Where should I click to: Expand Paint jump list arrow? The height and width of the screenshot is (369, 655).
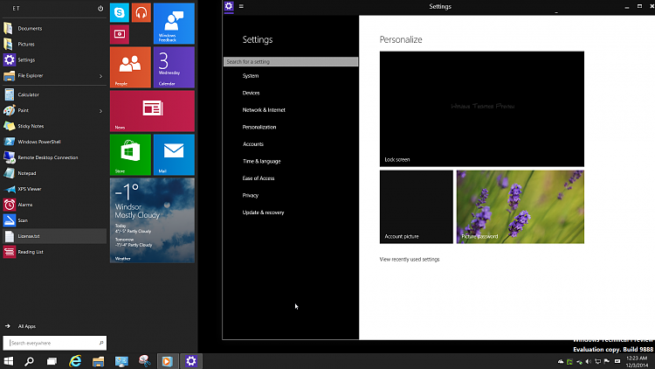point(100,111)
